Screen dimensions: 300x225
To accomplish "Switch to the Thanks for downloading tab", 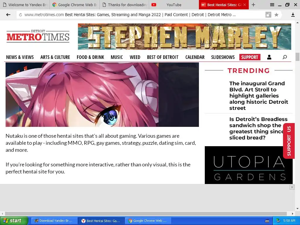I will coord(124,5).
